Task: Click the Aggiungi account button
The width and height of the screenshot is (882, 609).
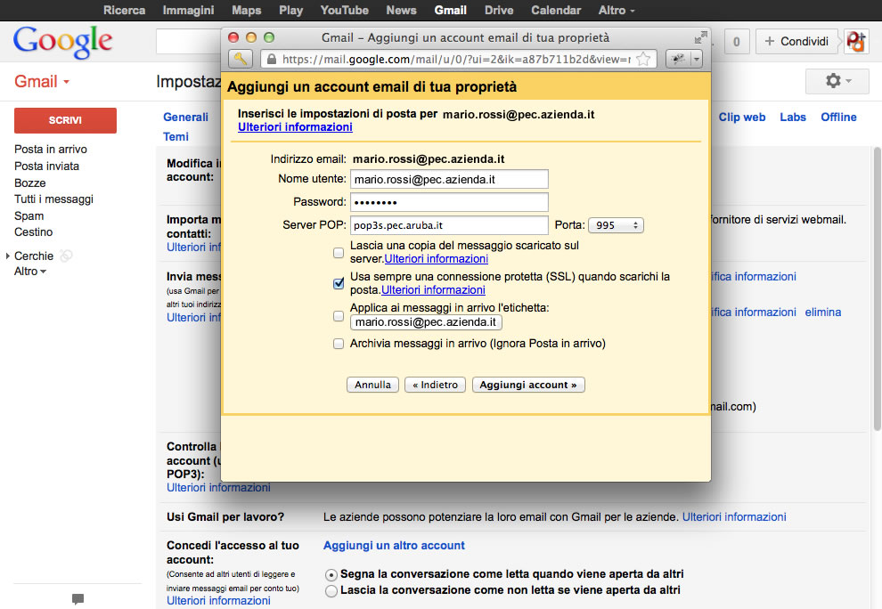Action: [x=528, y=385]
